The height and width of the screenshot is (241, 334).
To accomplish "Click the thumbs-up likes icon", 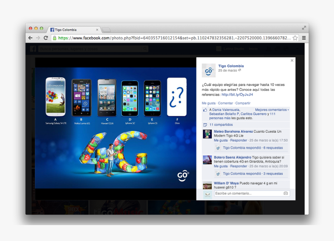I will 205,110.
